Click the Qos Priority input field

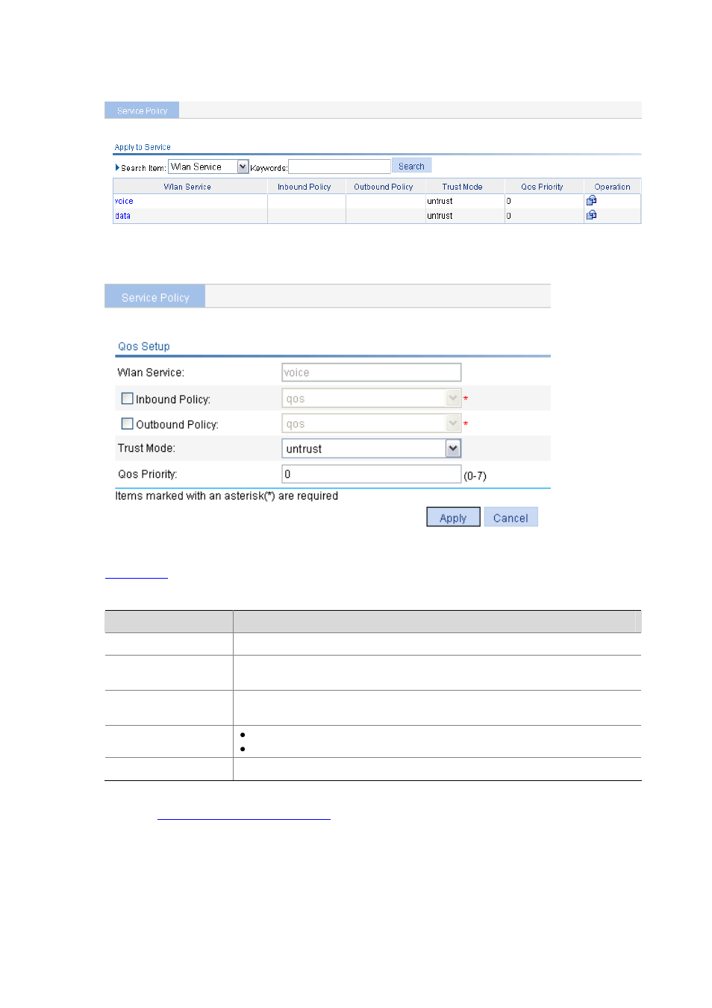pos(372,474)
